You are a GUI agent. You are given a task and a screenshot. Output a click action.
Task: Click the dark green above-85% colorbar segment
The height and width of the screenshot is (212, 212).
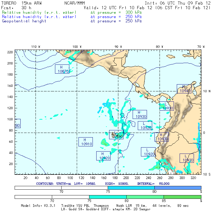point(182,197)
